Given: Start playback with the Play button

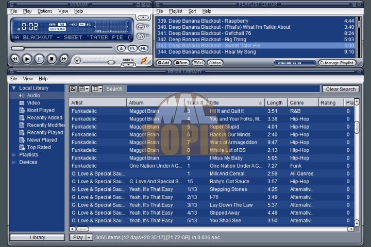Looking at the screenshot, I should coord(27,59).
